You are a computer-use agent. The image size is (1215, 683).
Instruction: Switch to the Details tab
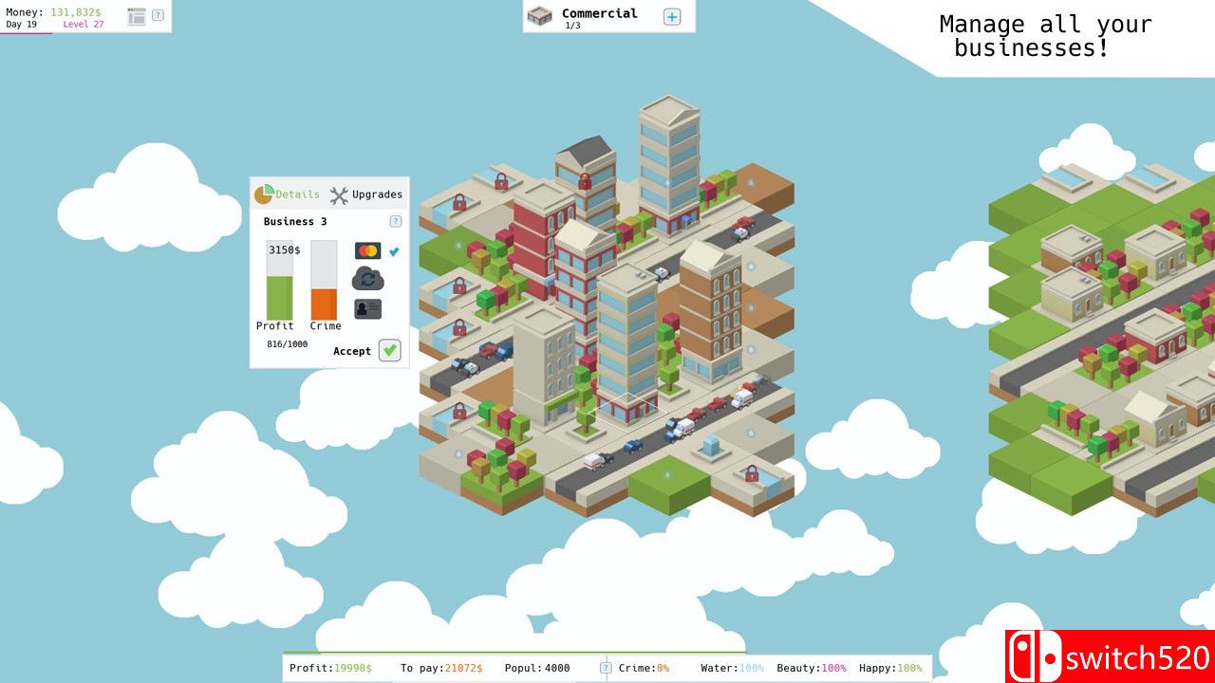click(x=287, y=194)
